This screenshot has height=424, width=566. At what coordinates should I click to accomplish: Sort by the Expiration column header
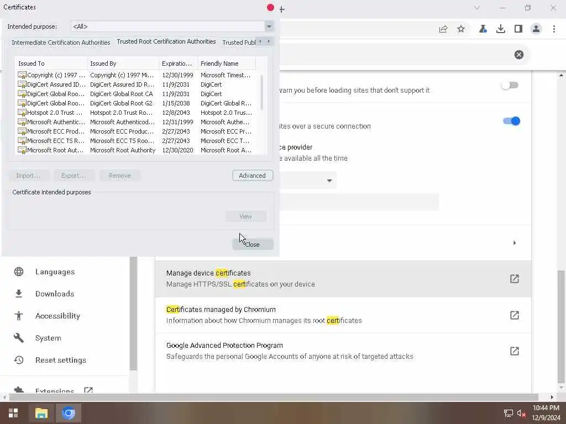coord(179,63)
